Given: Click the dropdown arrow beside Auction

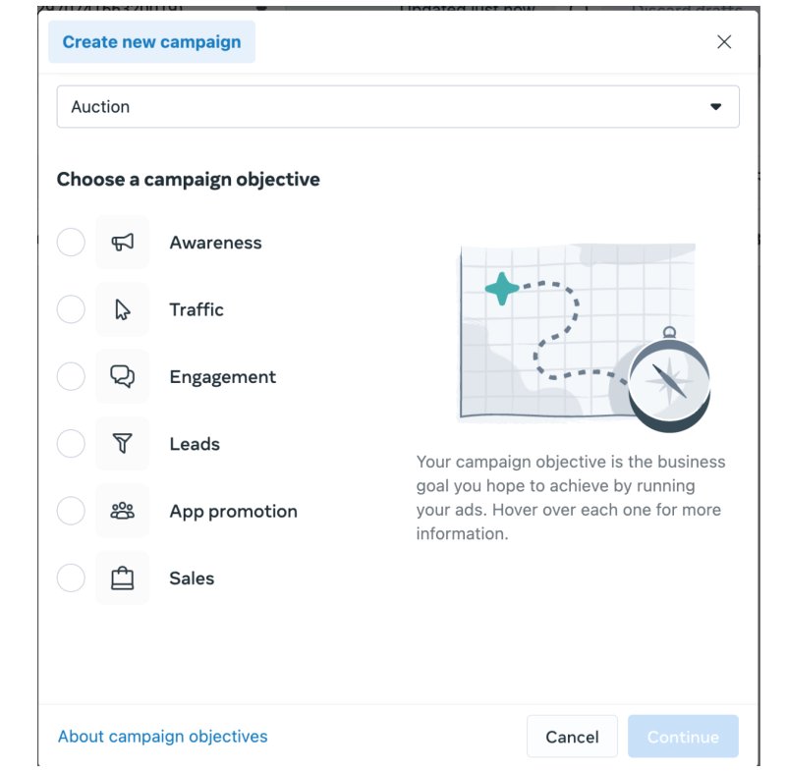Looking at the screenshot, I should click(x=716, y=107).
